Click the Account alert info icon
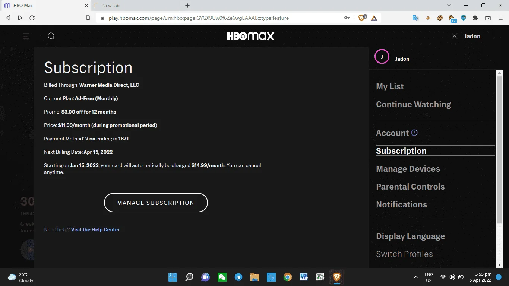509x286 pixels. click(414, 133)
